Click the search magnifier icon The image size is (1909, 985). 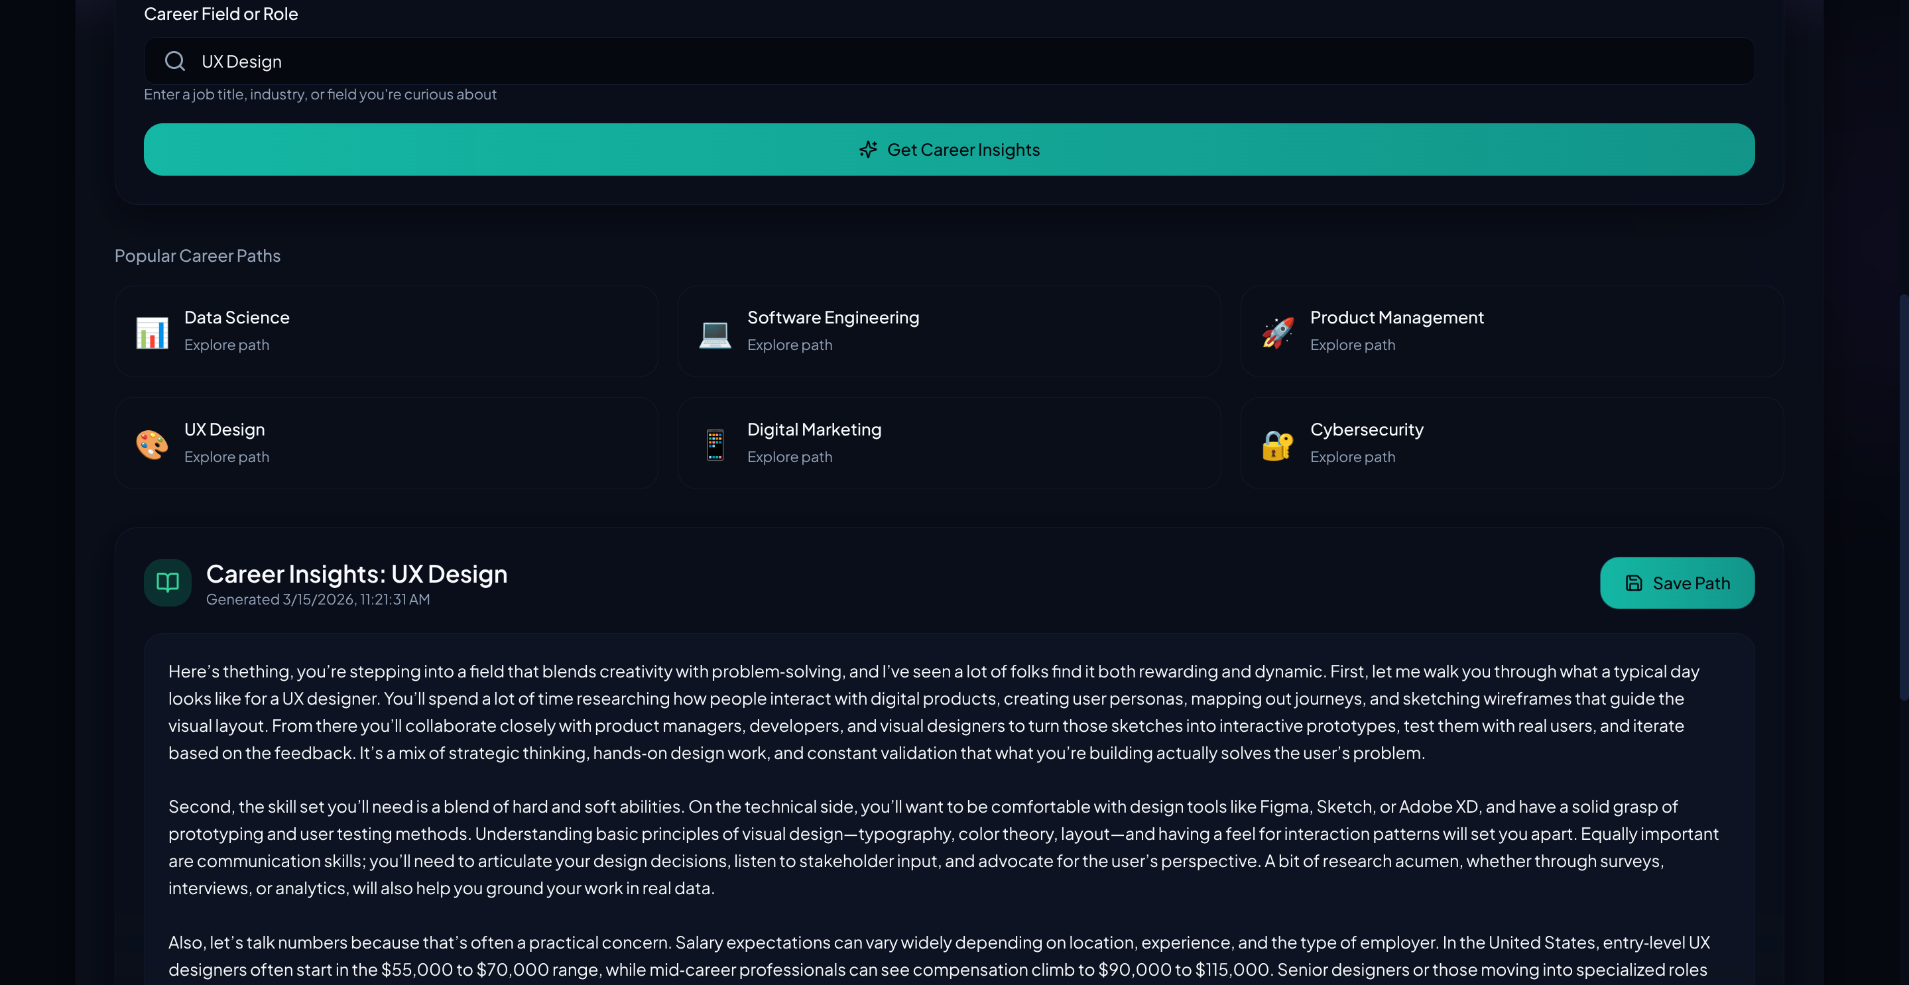point(175,61)
